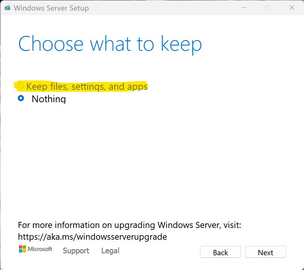
Task: Click the Windows Server Setup title bar icon
Action: coord(7,8)
